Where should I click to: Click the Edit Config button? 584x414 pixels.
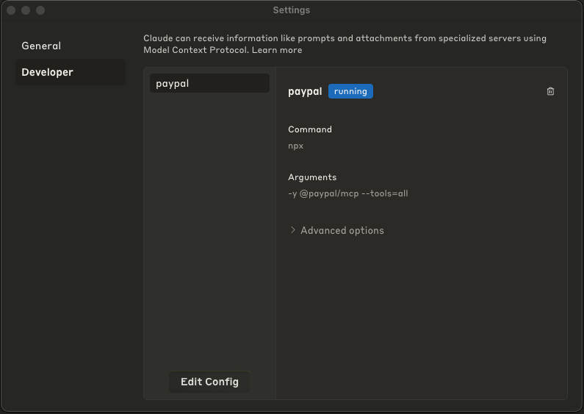pos(209,382)
